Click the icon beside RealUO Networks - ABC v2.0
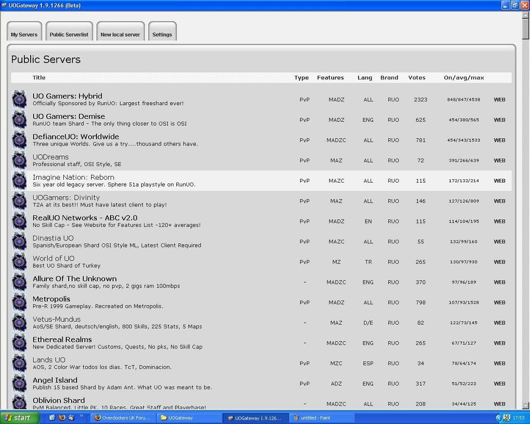 tap(19, 221)
